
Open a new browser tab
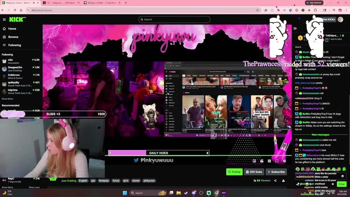tap(126, 3)
